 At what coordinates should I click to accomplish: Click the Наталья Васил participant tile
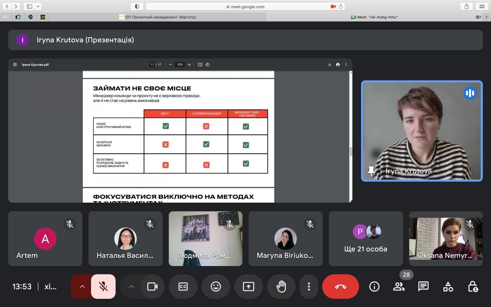coord(125,239)
